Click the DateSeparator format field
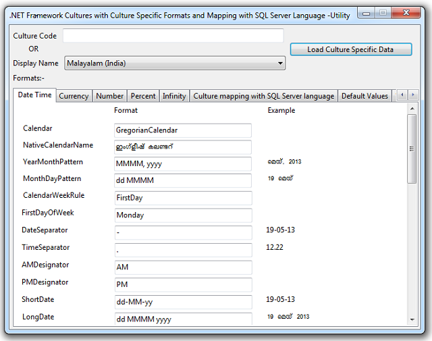Image resolution: width=432 pixels, height=341 pixels. click(x=183, y=232)
